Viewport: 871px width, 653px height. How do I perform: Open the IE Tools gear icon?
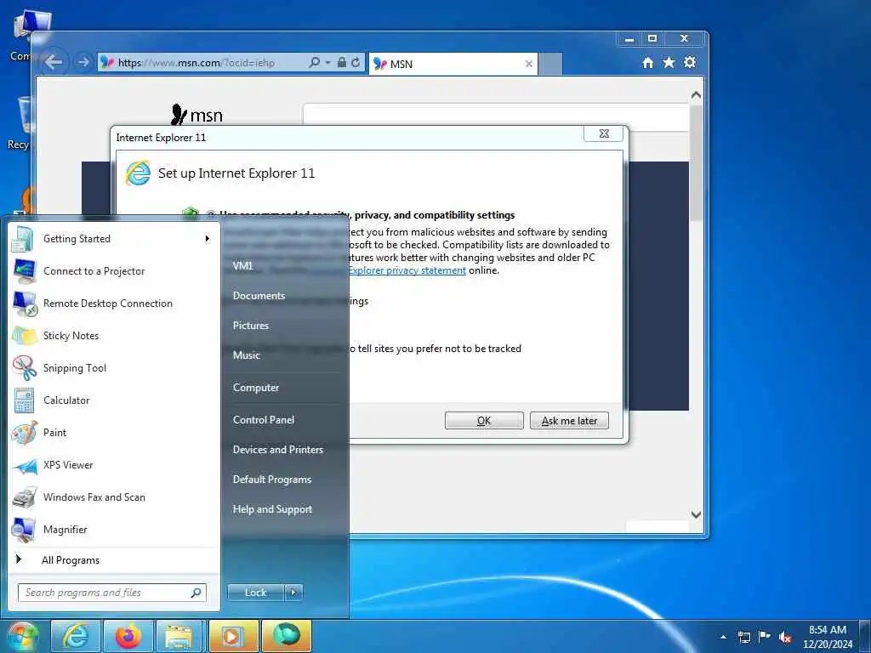[690, 62]
